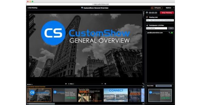Click the round filmstrip options icon
Viewport: 201px width, 105px height.
(x=143, y=87)
